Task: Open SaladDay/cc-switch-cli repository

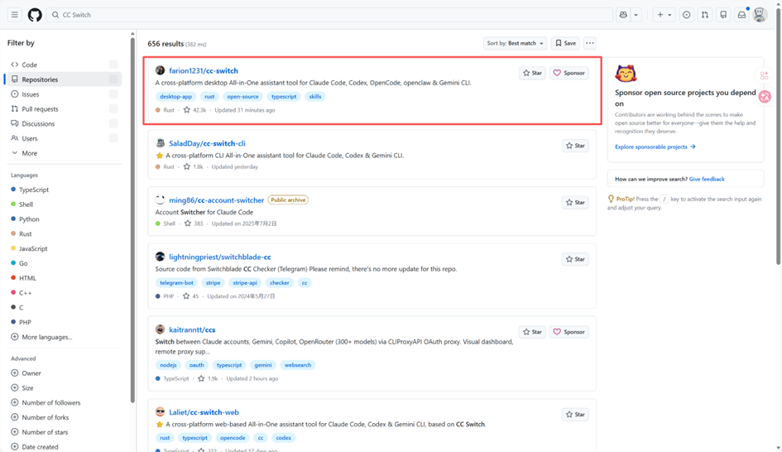Action: [x=207, y=144]
